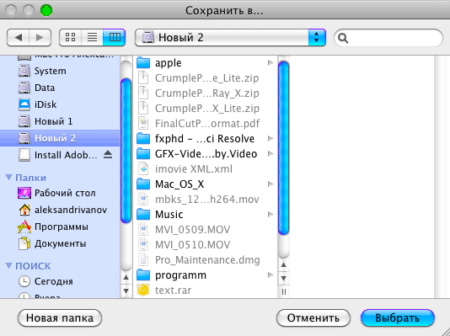This screenshot has height=336, width=450.
Task: Open Mac_OS_X folder
Action: pos(206,184)
